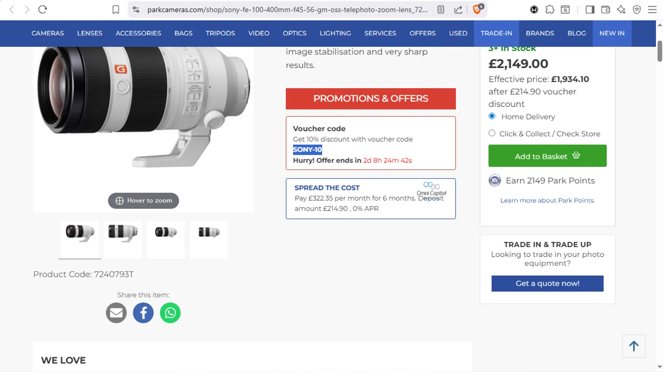Open Brave Shields panel

477,9
